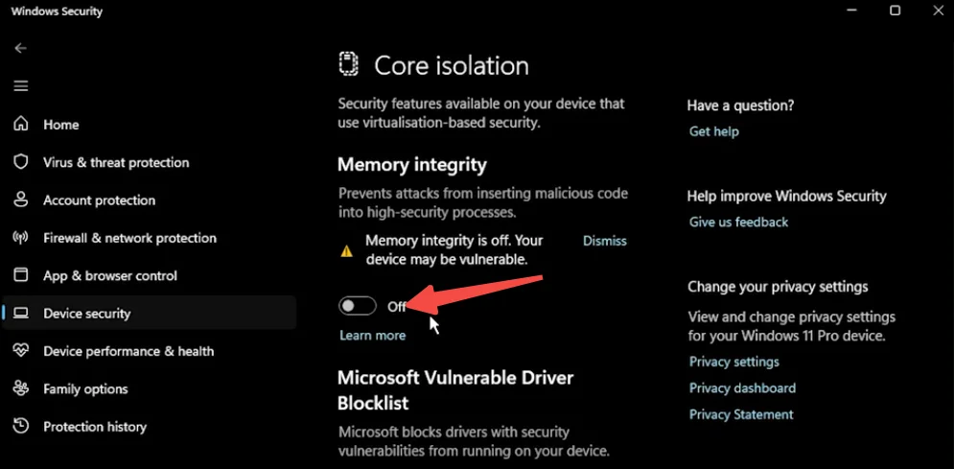The width and height of the screenshot is (954, 469).
Task: Turn on the Memory integrity toggle
Action: (x=358, y=306)
